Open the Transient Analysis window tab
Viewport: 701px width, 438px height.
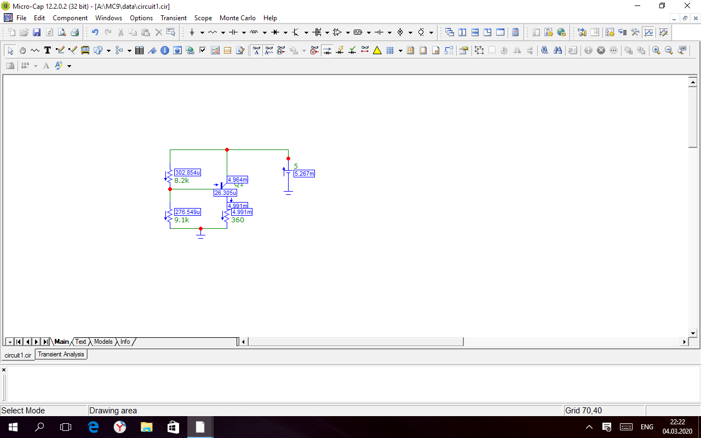click(x=61, y=354)
